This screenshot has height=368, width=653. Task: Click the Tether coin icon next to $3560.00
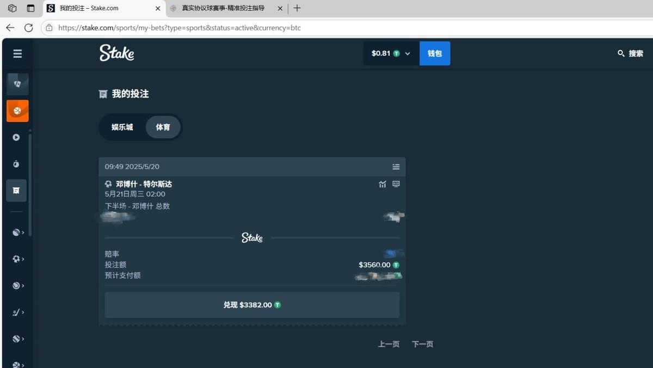396,265
